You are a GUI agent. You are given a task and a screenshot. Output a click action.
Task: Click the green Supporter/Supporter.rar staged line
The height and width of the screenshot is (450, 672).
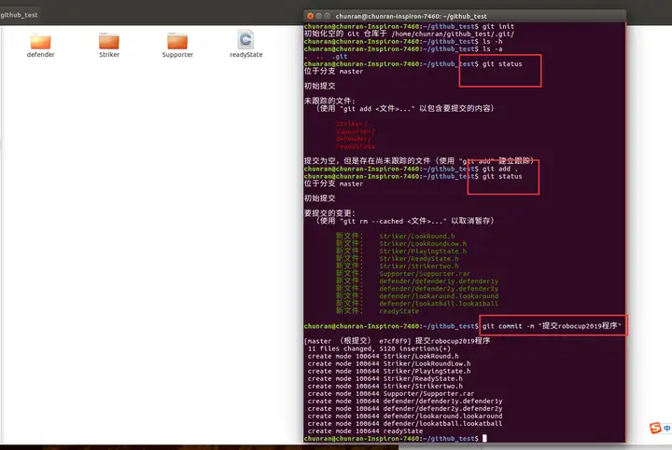[x=403, y=274]
